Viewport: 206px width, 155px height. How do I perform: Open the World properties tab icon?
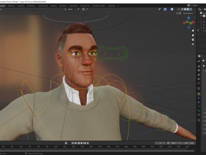coord(199,83)
